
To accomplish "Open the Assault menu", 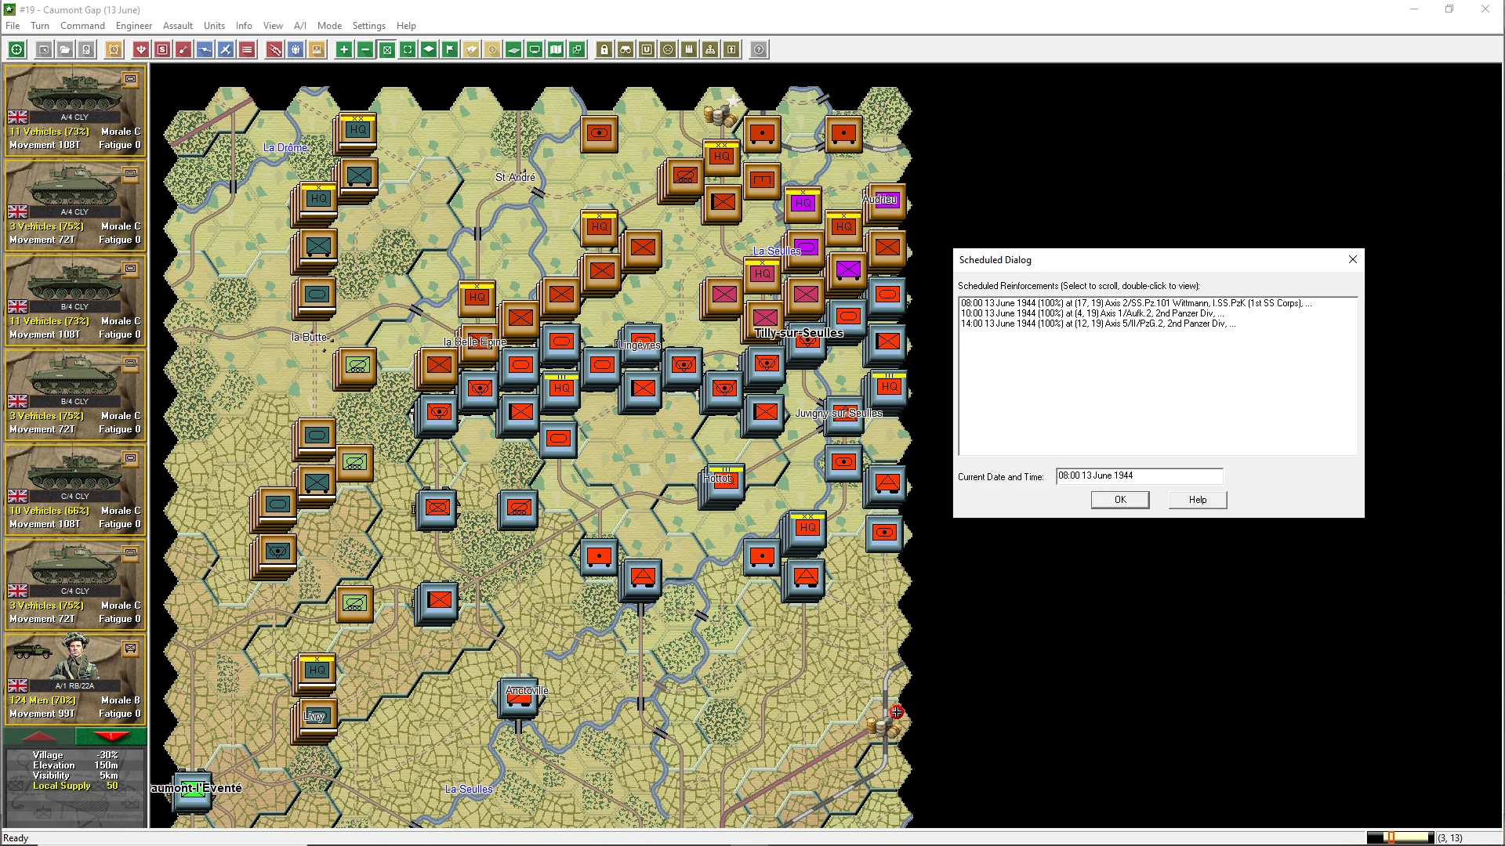I will pos(178,25).
